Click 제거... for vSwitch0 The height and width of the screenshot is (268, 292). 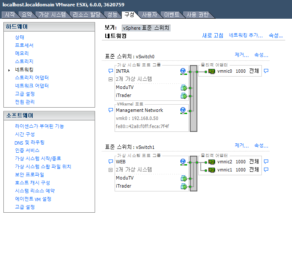click(242, 55)
